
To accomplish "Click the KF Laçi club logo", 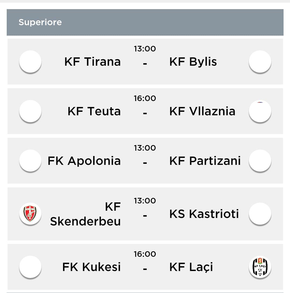I will coord(260,267).
